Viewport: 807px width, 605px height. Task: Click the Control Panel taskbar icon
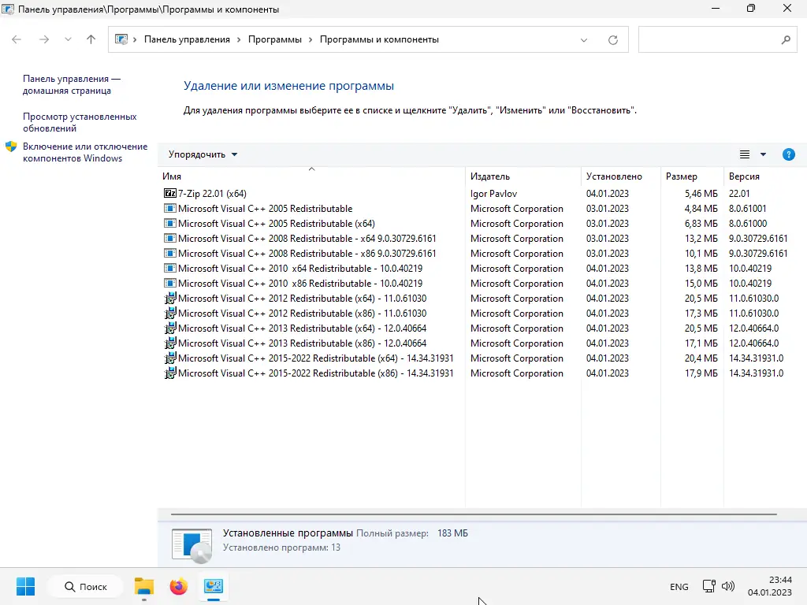[213, 586]
